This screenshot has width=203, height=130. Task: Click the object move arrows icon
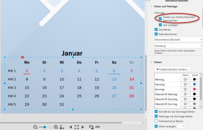(x=62, y=127)
